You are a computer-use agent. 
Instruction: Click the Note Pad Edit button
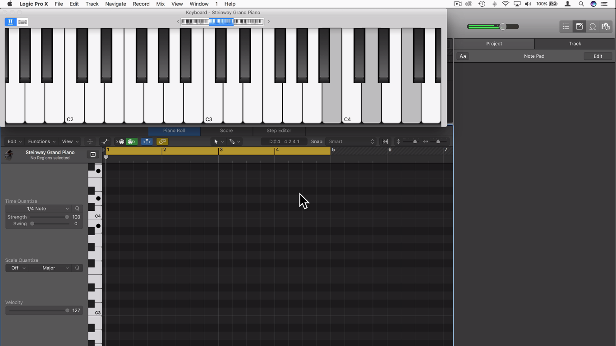coord(598,56)
